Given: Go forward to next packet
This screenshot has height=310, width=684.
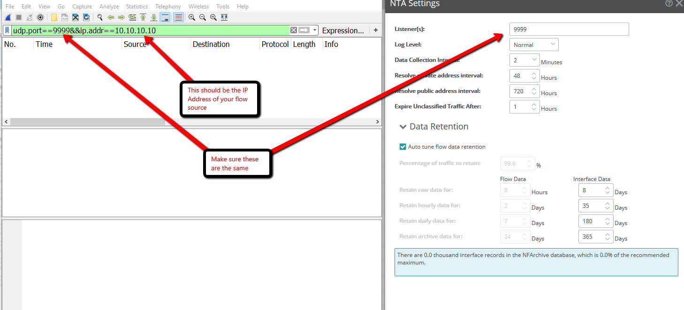Looking at the screenshot, I should (x=122, y=17).
